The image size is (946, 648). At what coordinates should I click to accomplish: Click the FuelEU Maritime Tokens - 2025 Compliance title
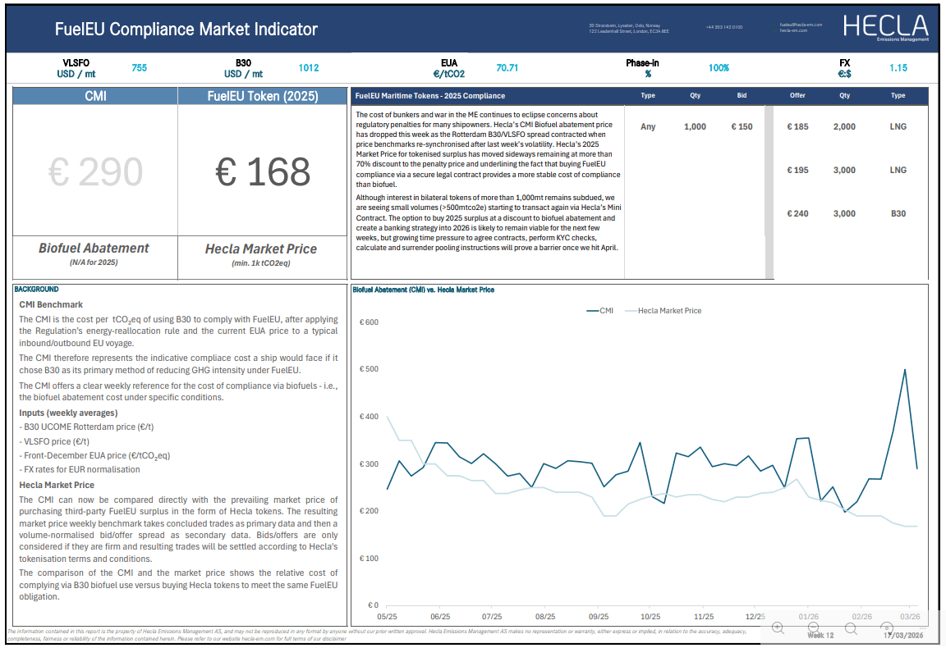click(x=430, y=96)
